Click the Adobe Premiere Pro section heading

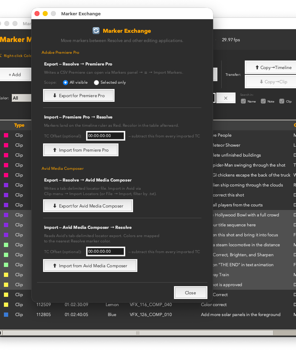pos(60,52)
